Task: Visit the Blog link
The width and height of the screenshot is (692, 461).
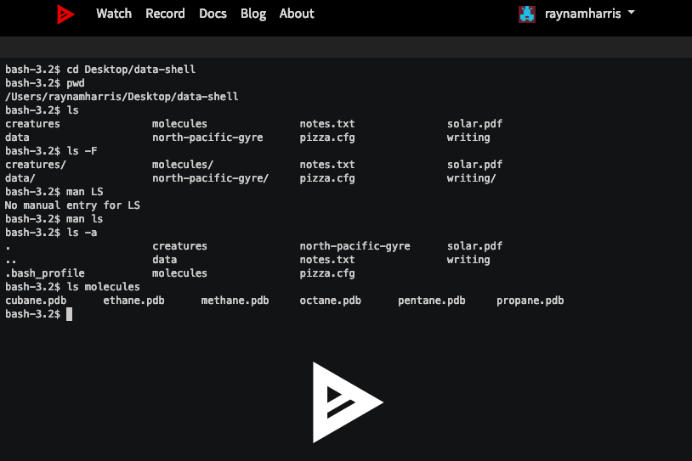Action: [x=253, y=14]
